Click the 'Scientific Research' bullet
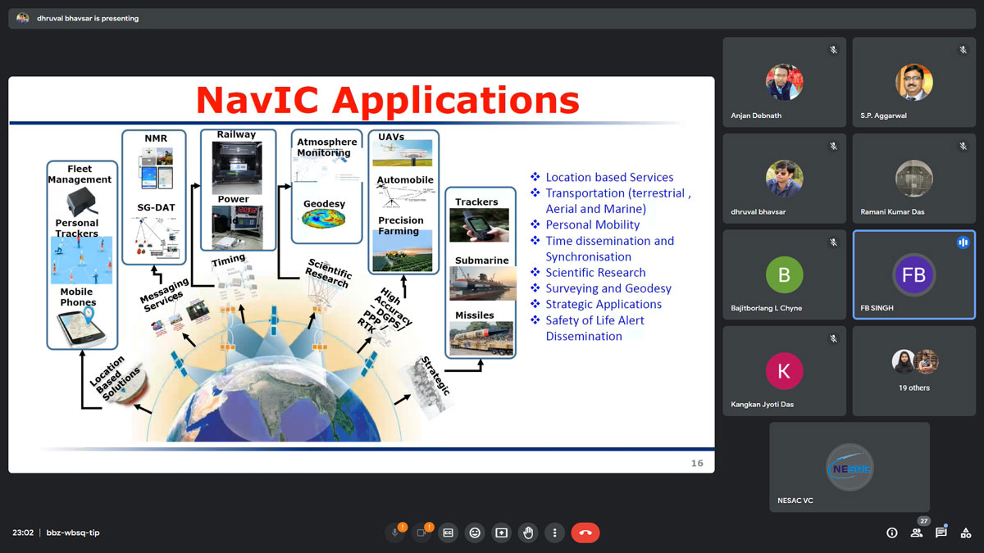Image resolution: width=984 pixels, height=553 pixels. pos(595,272)
